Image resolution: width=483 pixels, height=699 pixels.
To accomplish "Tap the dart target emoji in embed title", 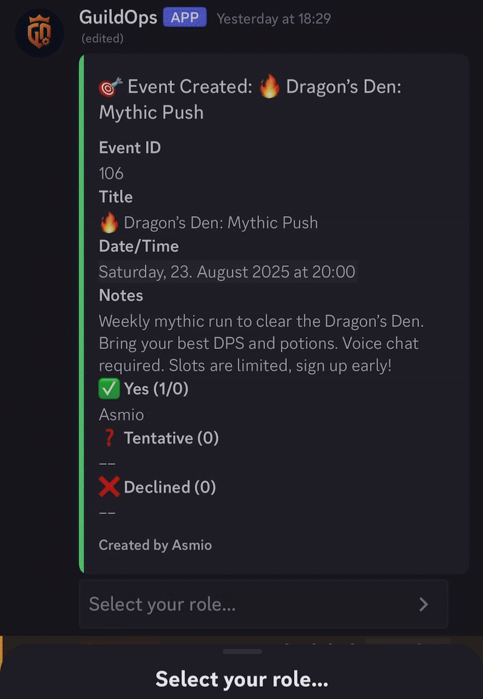I will pyautogui.click(x=110, y=87).
